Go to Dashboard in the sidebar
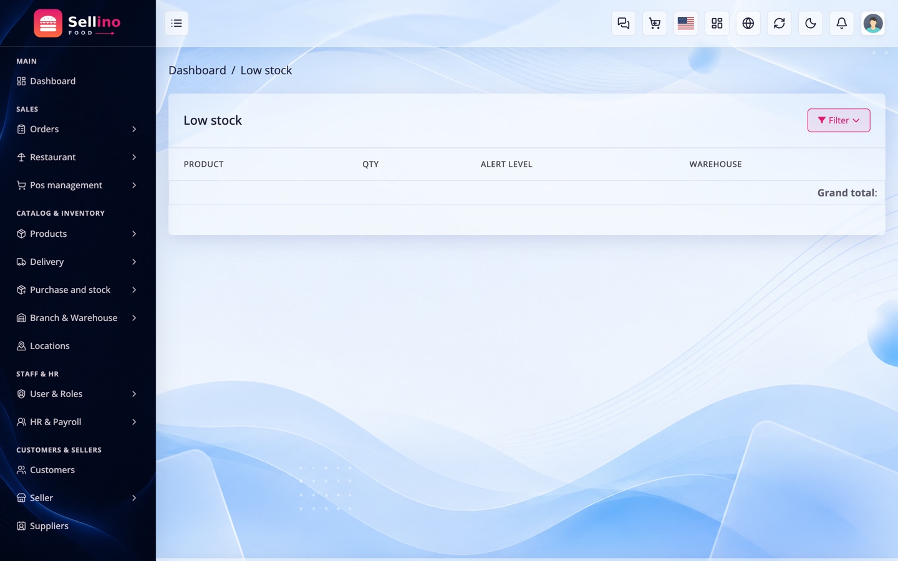 click(x=77, y=81)
